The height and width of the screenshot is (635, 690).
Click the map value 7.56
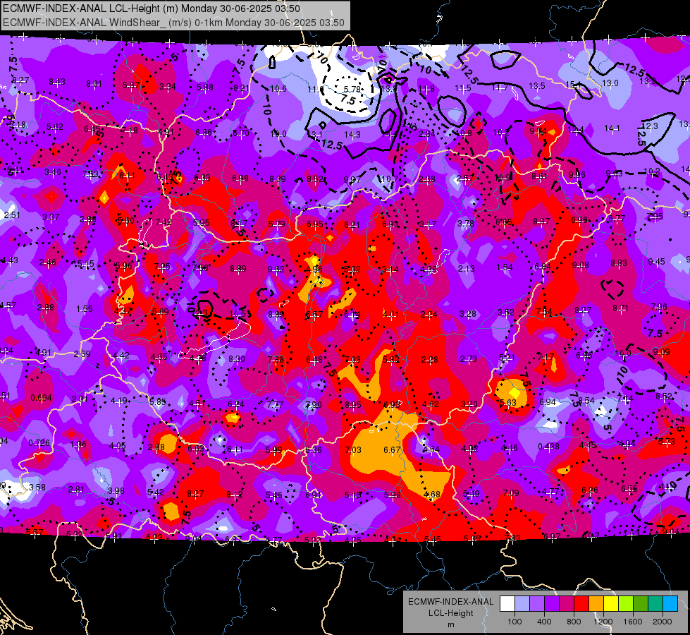point(200,268)
